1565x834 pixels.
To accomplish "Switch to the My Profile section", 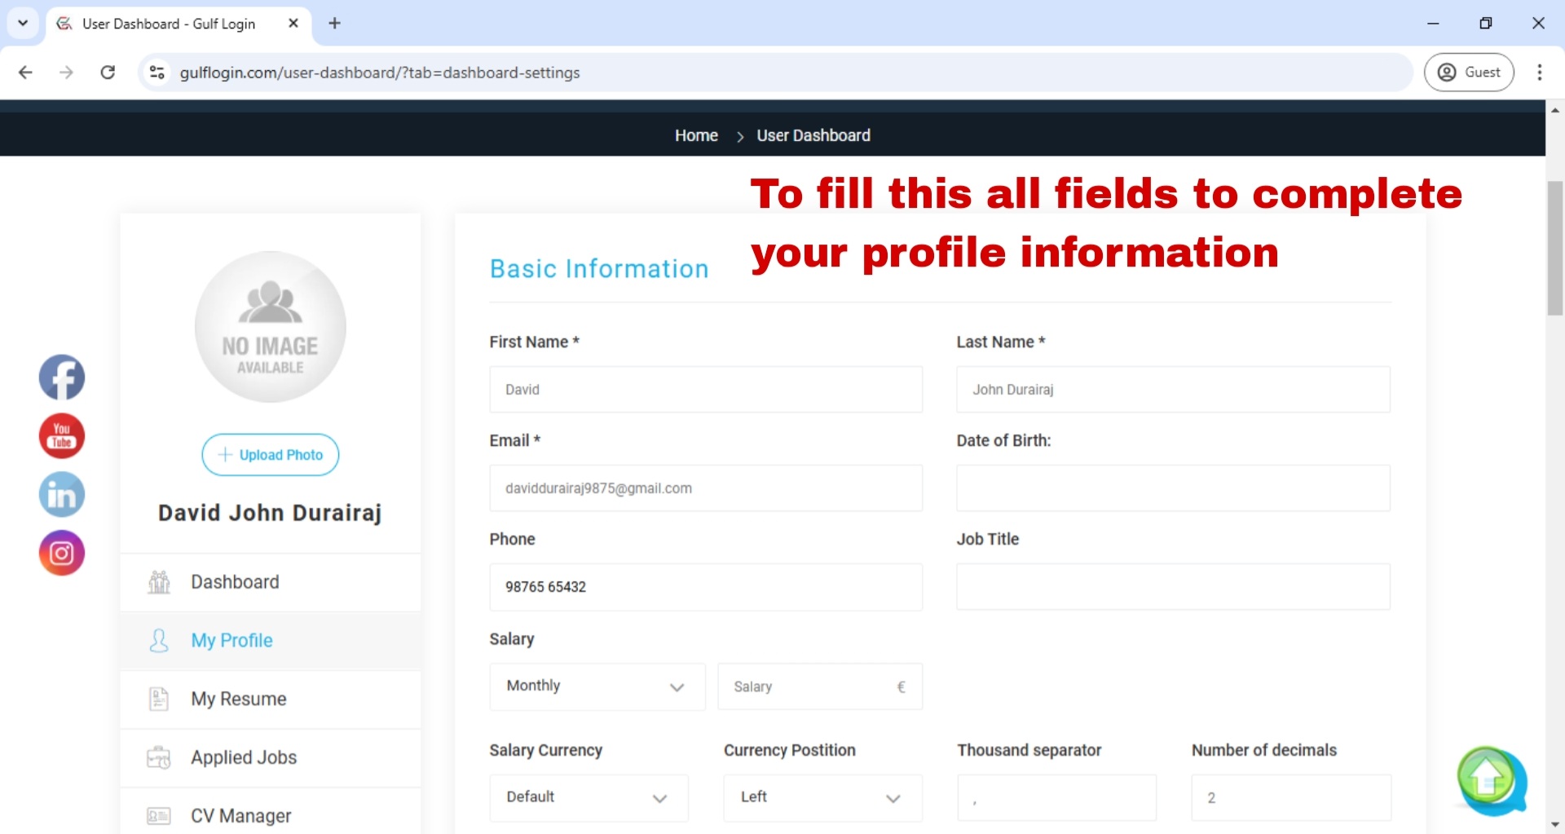I will pos(231,641).
